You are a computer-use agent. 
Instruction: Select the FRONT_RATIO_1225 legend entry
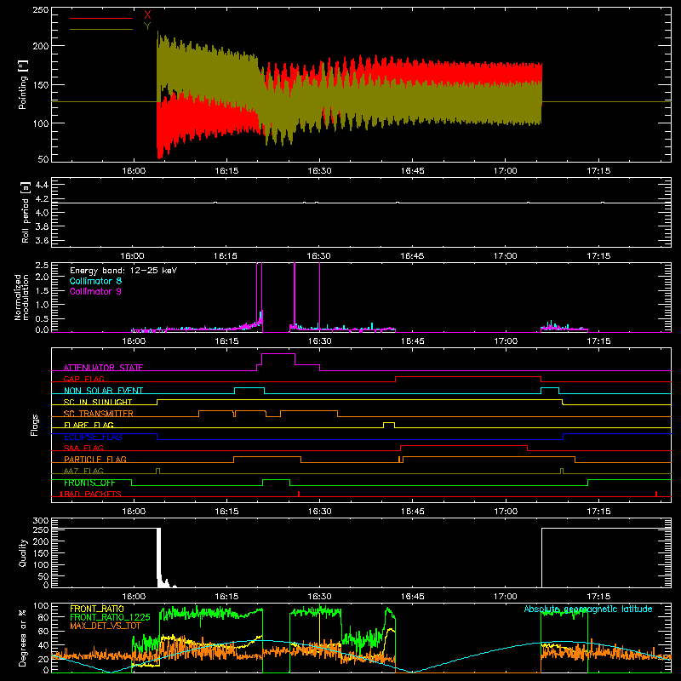(x=110, y=617)
